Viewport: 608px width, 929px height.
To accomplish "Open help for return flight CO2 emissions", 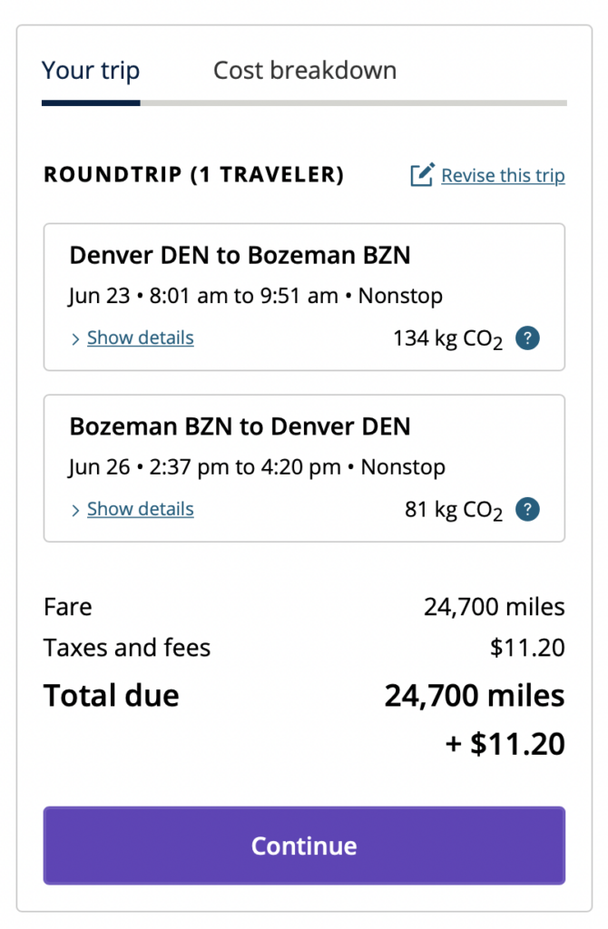I will tap(527, 509).
